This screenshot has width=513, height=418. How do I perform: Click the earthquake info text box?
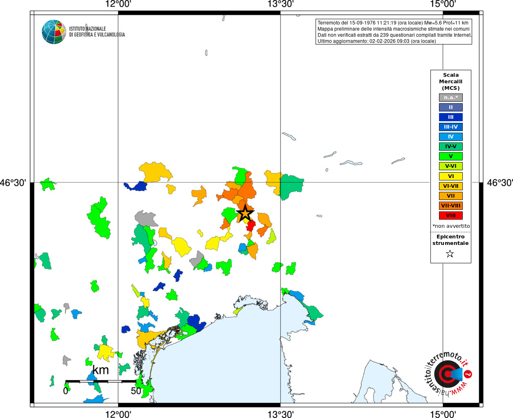[394, 32]
